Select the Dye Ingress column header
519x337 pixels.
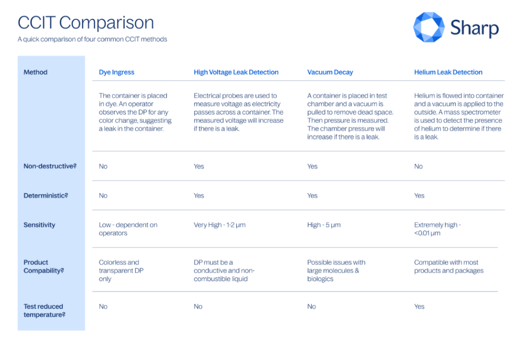(117, 72)
